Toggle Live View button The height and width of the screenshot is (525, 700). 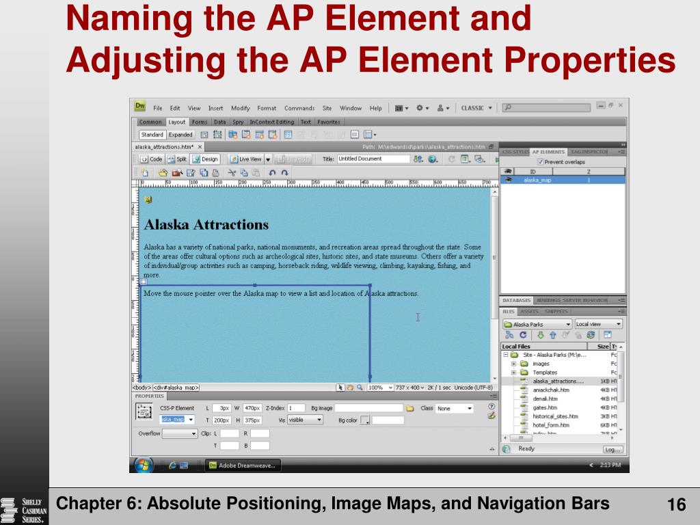click(246, 159)
